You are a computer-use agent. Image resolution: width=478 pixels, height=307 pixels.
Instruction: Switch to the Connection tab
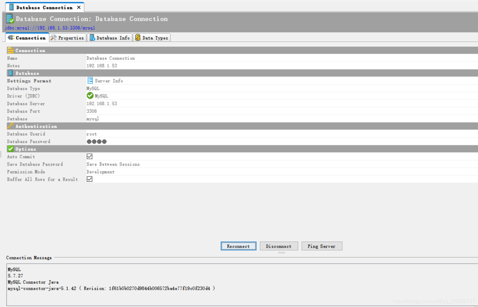(27, 38)
